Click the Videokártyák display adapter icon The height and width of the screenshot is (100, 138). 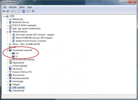click(10, 91)
